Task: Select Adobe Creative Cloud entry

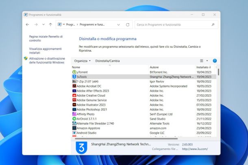Action: [91, 95]
